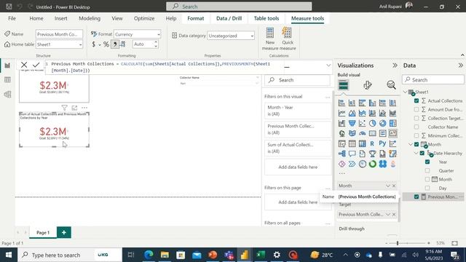Image resolution: width=466 pixels, height=262 pixels.
Task: Open Analytics pane magnifier icon
Action: 391,85
